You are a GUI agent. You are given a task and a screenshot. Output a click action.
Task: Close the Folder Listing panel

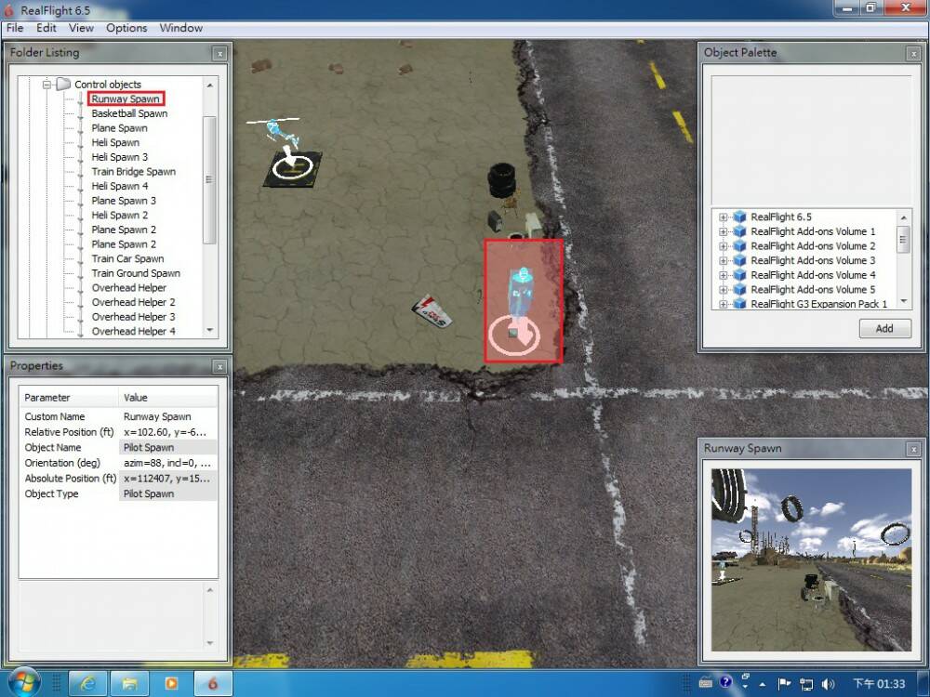[219, 53]
